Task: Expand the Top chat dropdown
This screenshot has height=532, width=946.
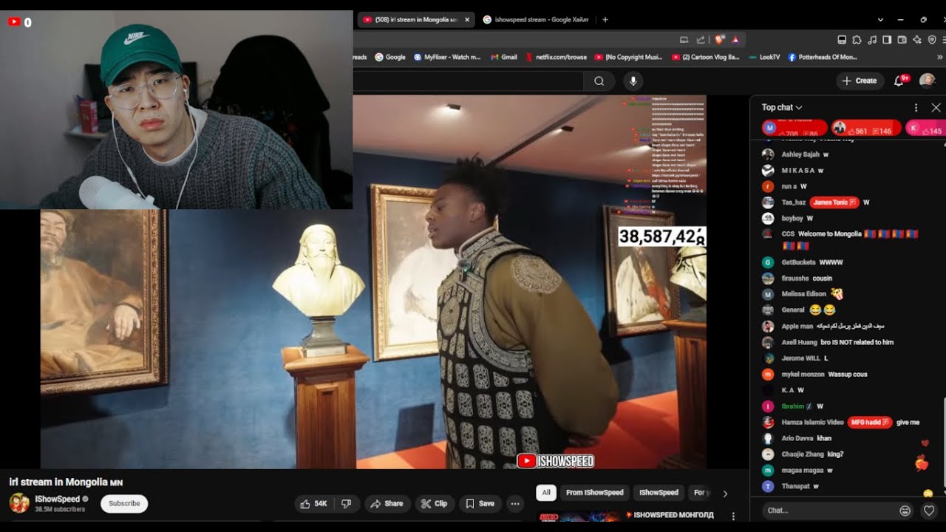Action: coord(782,107)
